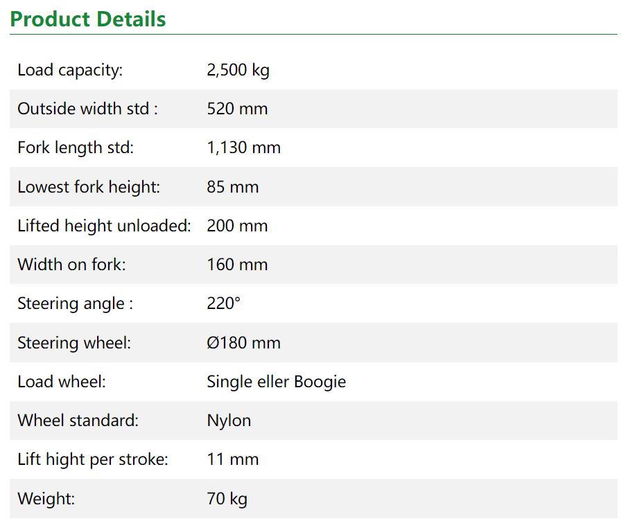Select the 70 kg weight value

click(x=227, y=498)
